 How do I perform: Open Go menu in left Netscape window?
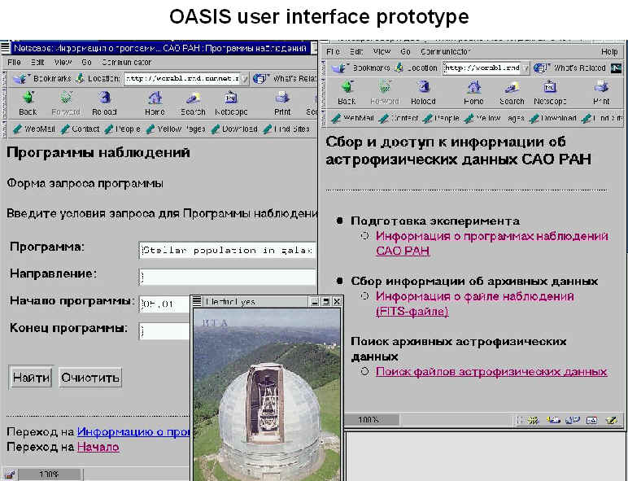tap(86, 62)
